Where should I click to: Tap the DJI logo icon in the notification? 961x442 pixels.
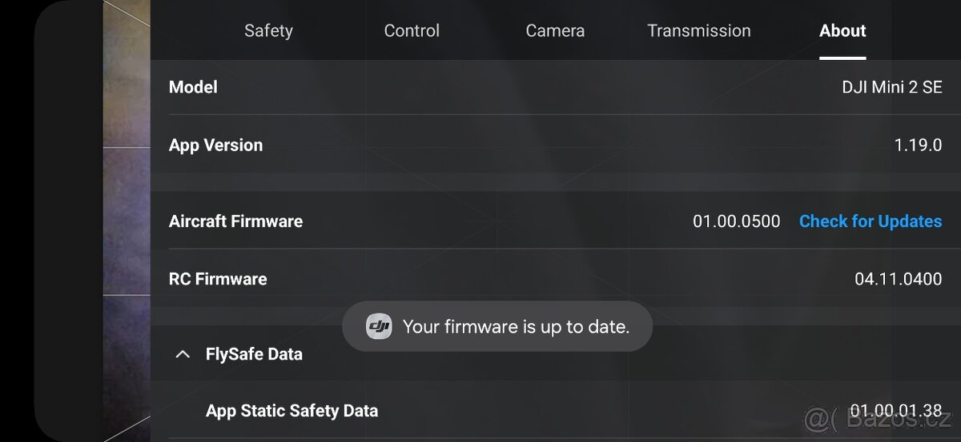click(x=379, y=326)
